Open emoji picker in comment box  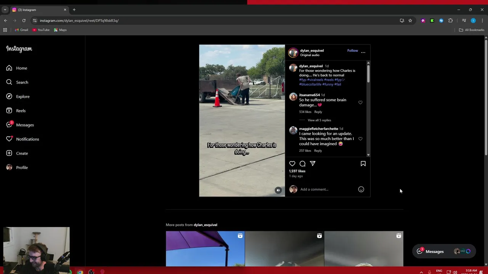tap(361, 189)
